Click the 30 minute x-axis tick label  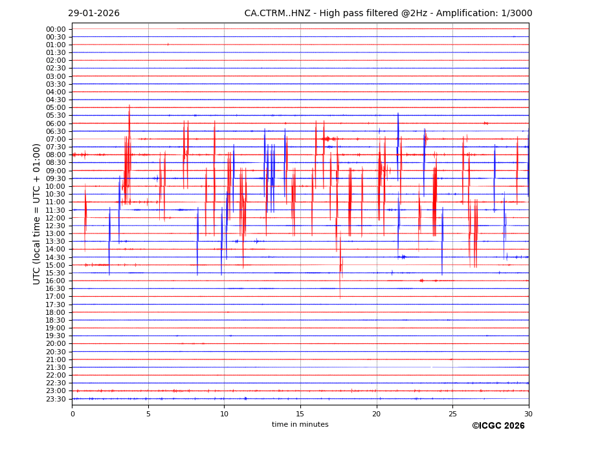pyautogui.click(x=529, y=414)
